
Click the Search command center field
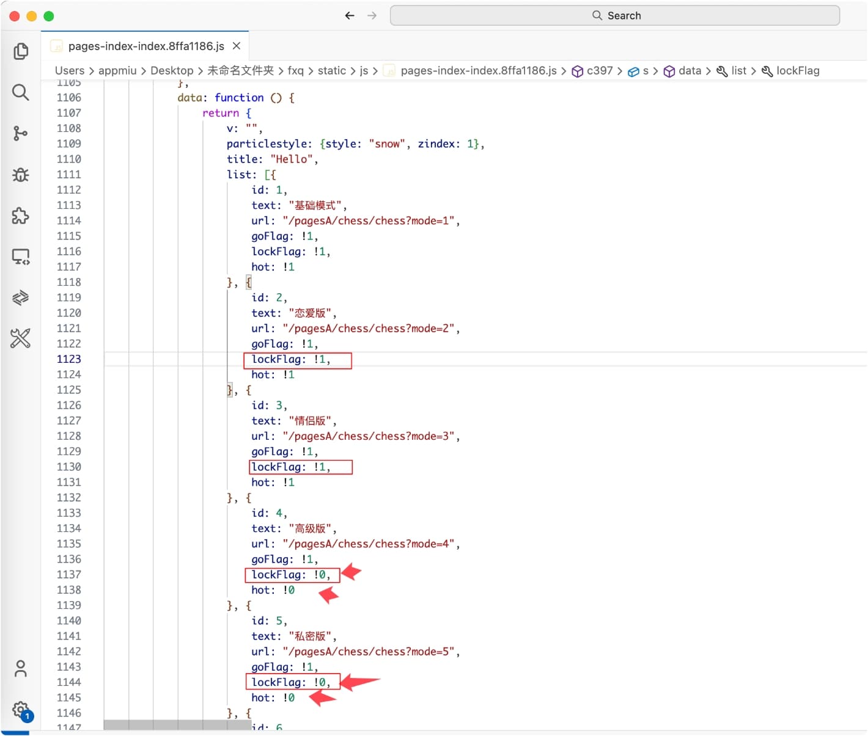coord(614,16)
